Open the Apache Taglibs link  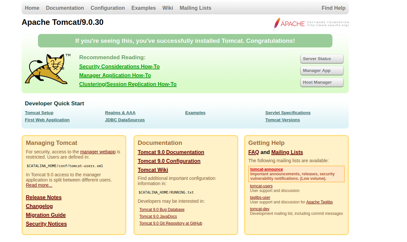pyautogui.click(x=319, y=202)
